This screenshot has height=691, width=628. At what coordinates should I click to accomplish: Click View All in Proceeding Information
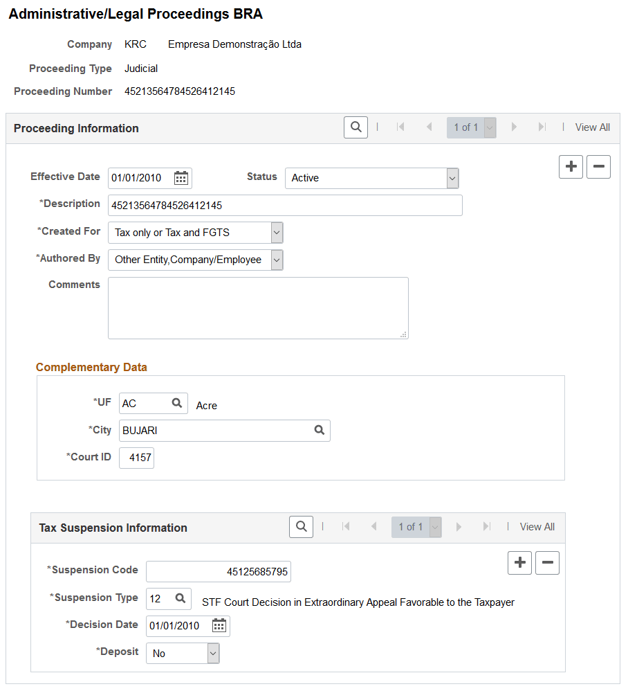coord(592,127)
